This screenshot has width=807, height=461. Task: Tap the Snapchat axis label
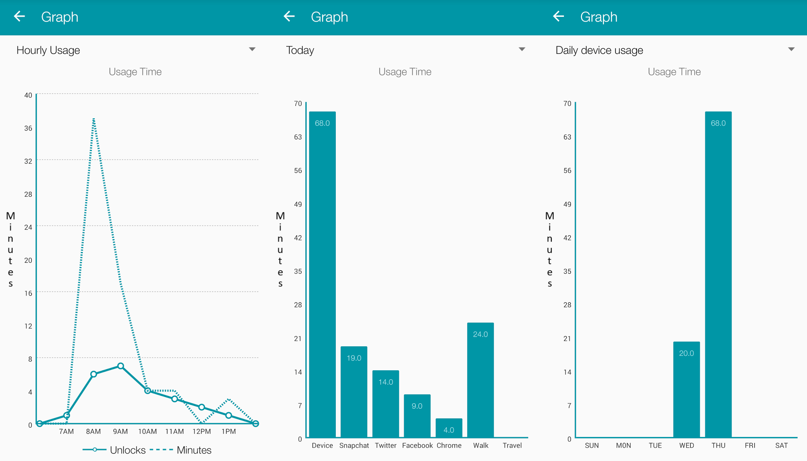[x=354, y=445]
